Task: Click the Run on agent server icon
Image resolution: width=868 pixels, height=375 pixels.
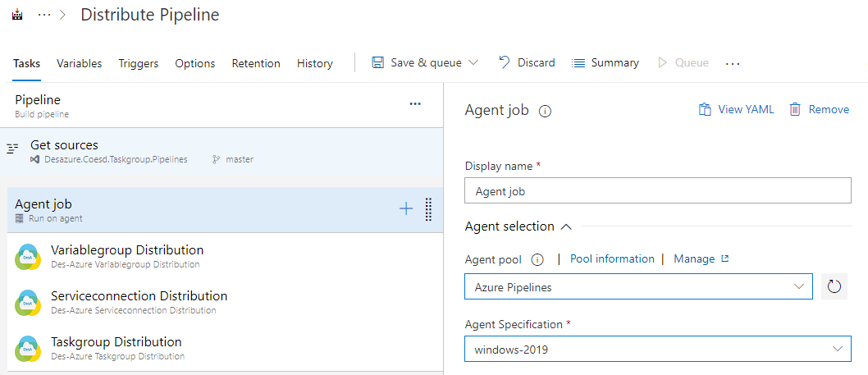Action: pyautogui.click(x=20, y=219)
